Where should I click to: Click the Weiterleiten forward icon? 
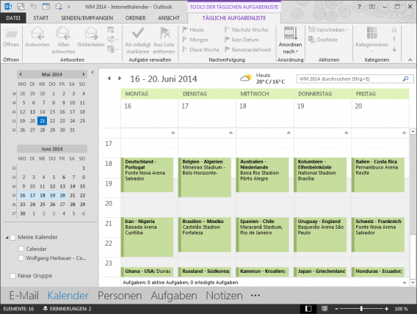tap(91, 33)
